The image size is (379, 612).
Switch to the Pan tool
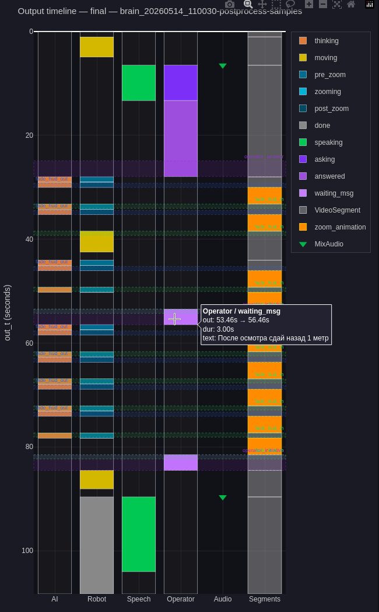point(262,4)
